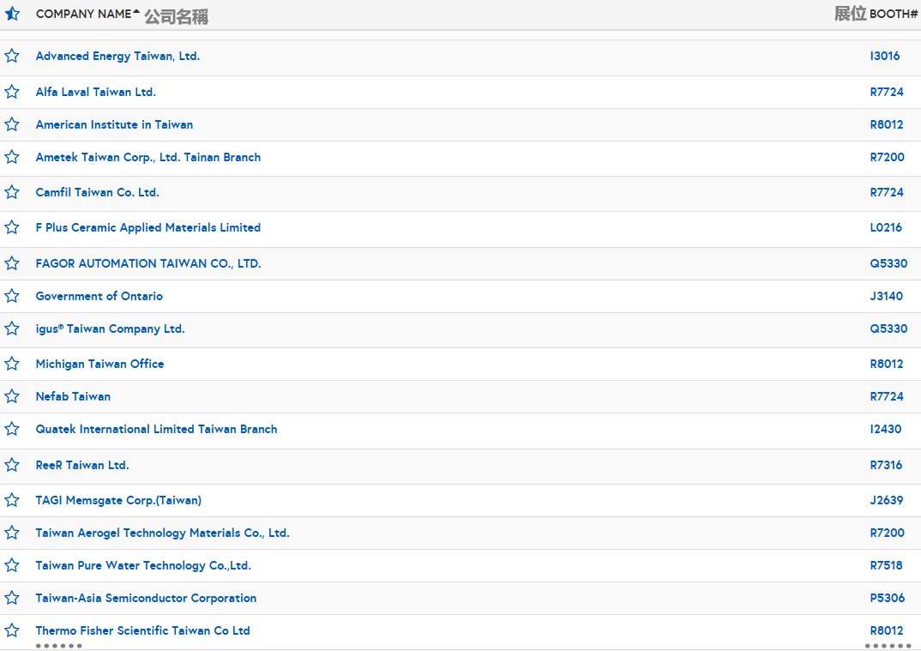Open Quatek International Limited Taiwan Branch link
The height and width of the screenshot is (651, 921).
pos(156,429)
